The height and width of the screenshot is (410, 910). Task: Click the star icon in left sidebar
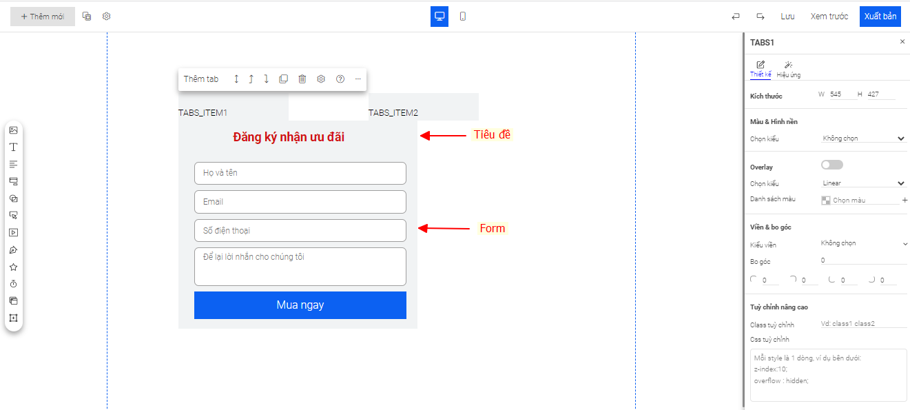pyautogui.click(x=13, y=267)
